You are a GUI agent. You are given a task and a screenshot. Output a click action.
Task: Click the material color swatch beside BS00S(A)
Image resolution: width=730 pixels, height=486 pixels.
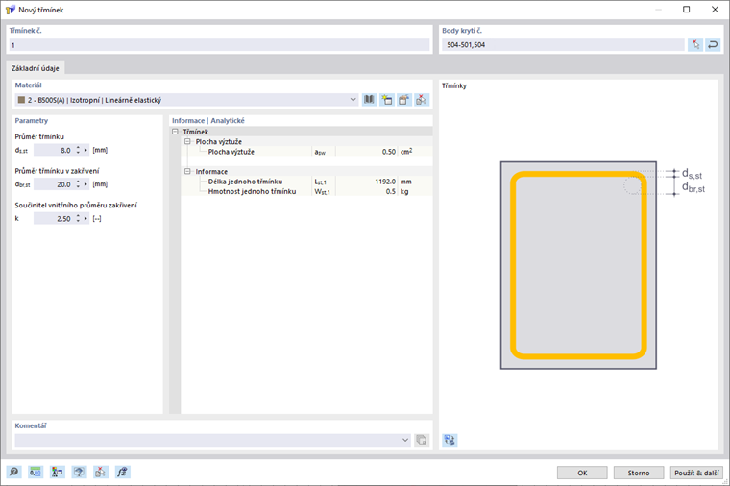[x=21, y=100]
